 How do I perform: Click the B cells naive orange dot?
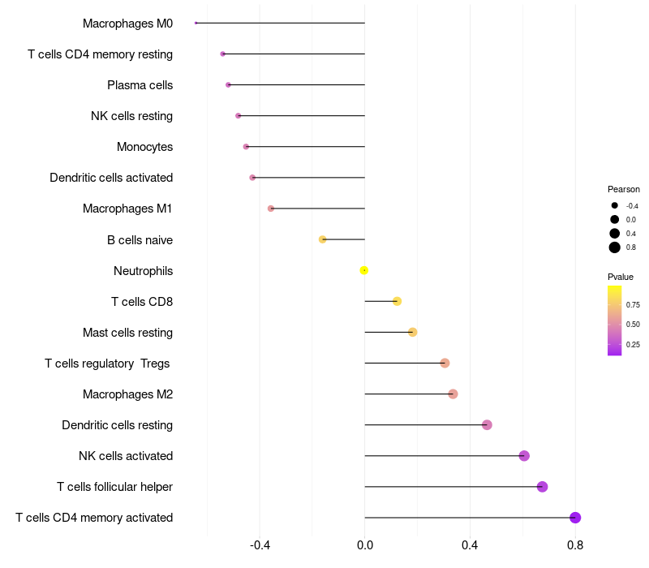(323, 239)
